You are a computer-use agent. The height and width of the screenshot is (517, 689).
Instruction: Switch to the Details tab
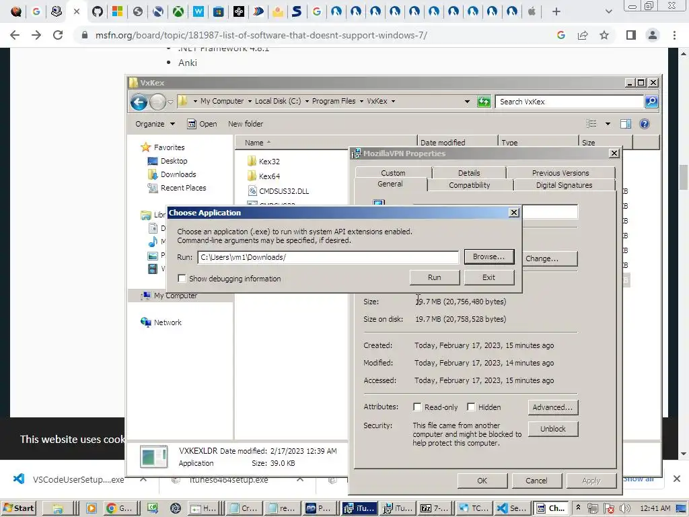pyautogui.click(x=469, y=173)
